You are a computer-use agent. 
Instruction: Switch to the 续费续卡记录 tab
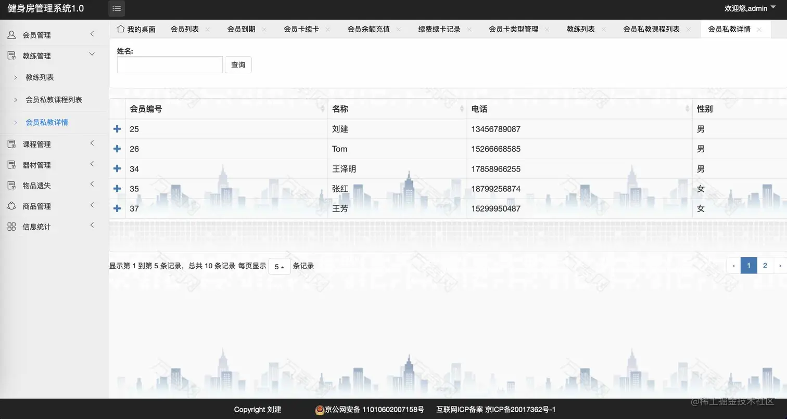click(x=439, y=29)
